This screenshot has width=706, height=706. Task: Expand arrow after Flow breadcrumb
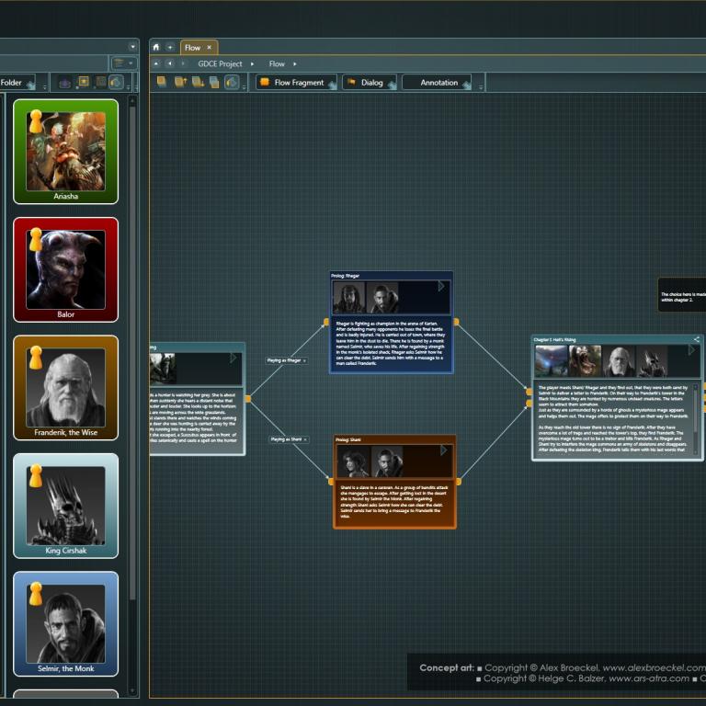coord(295,64)
